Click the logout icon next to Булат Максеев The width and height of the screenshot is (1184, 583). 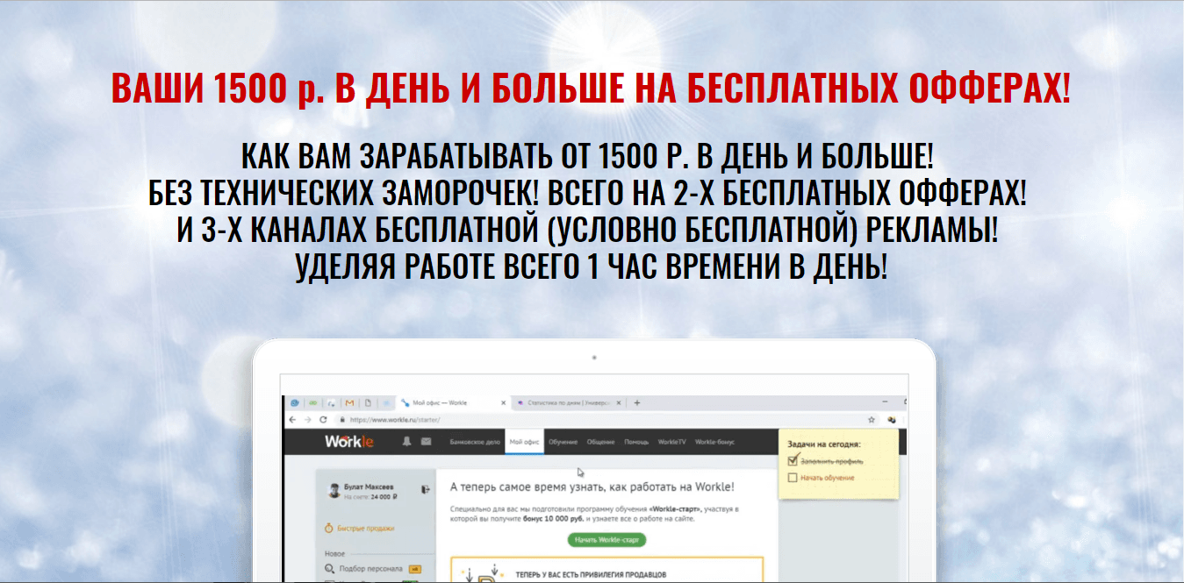(425, 490)
